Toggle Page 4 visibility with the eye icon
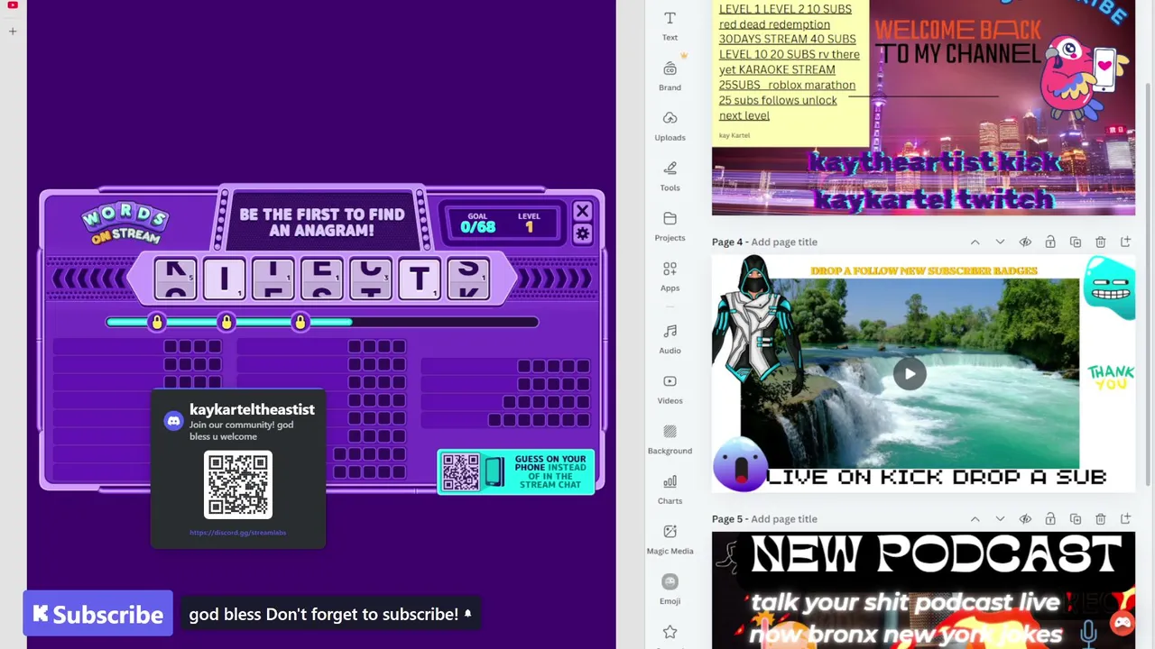 click(x=1025, y=242)
